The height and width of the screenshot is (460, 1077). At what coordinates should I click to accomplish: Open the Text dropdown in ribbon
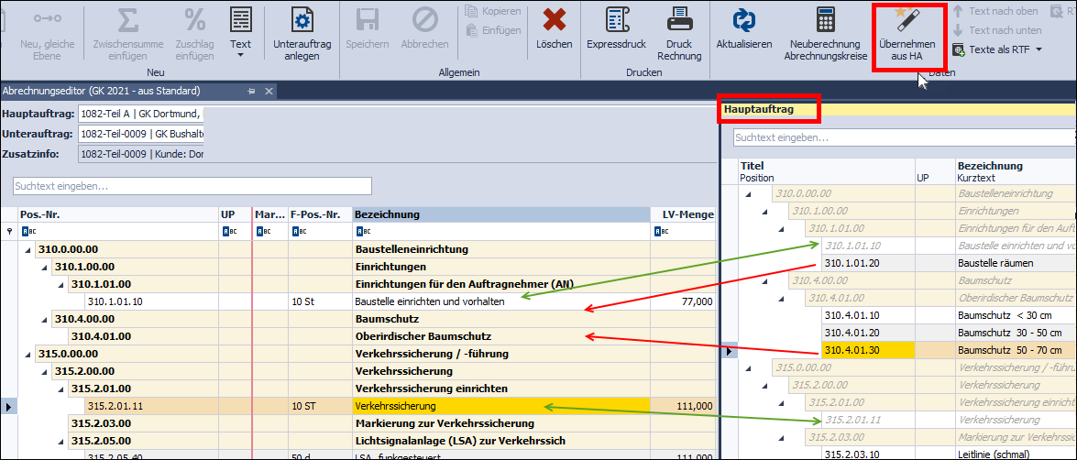(240, 54)
